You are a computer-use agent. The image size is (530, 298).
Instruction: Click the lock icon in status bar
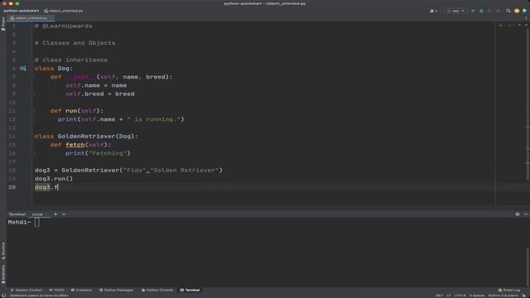tap(524, 296)
